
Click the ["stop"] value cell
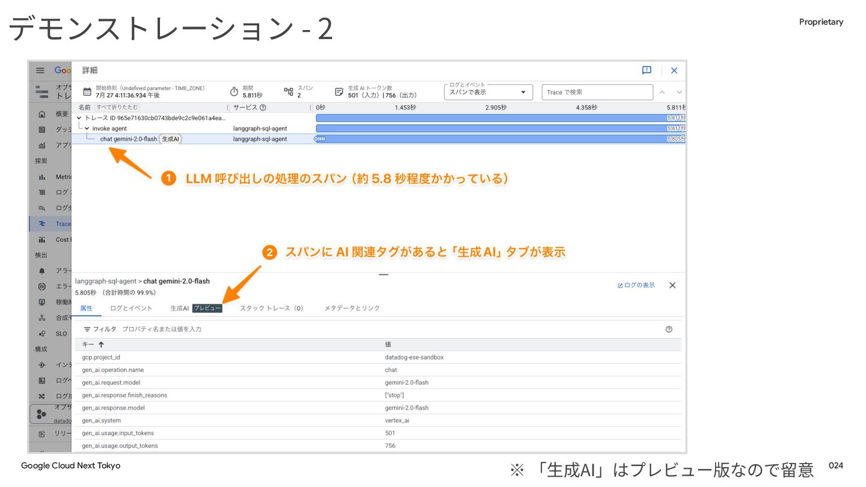click(395, 395)
